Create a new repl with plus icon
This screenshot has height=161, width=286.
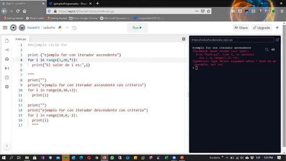click(x=277, y=28)
